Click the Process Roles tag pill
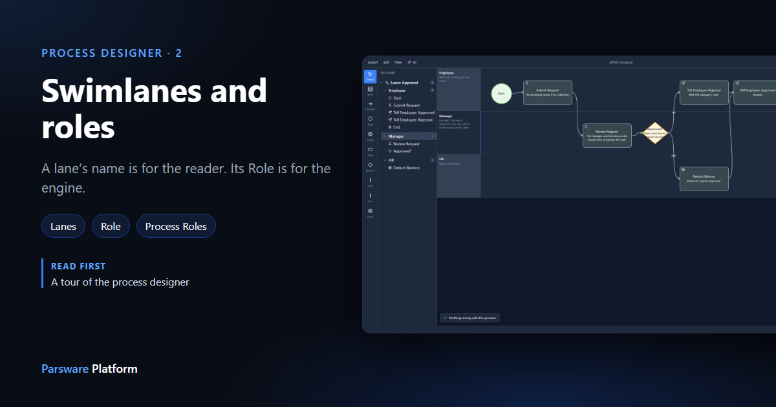Viewport: 776px width, 407px height. (176, 226)
